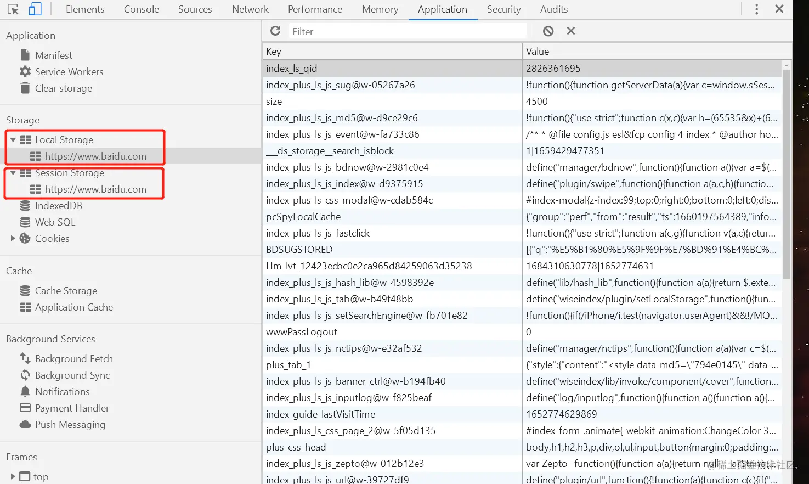Image resolution: width=809 pixels, height=484 pixels.
Task: Clear all storage entries icon
Action: (x=548, y=31)
